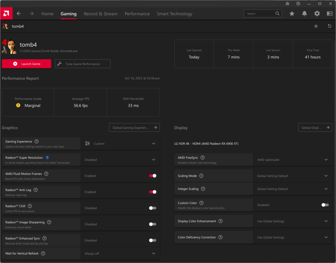336x263 pixels.
Task: Open Color Deficiency Correction dropdown
Action: pyautogui.click(x=293, y=237)
